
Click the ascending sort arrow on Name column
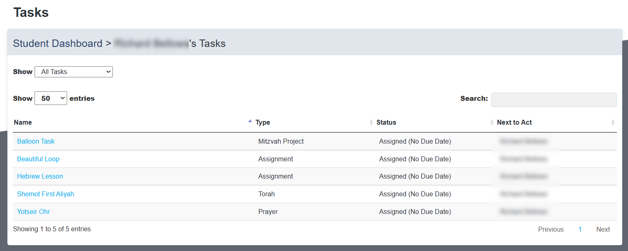(x=250, y=120)
